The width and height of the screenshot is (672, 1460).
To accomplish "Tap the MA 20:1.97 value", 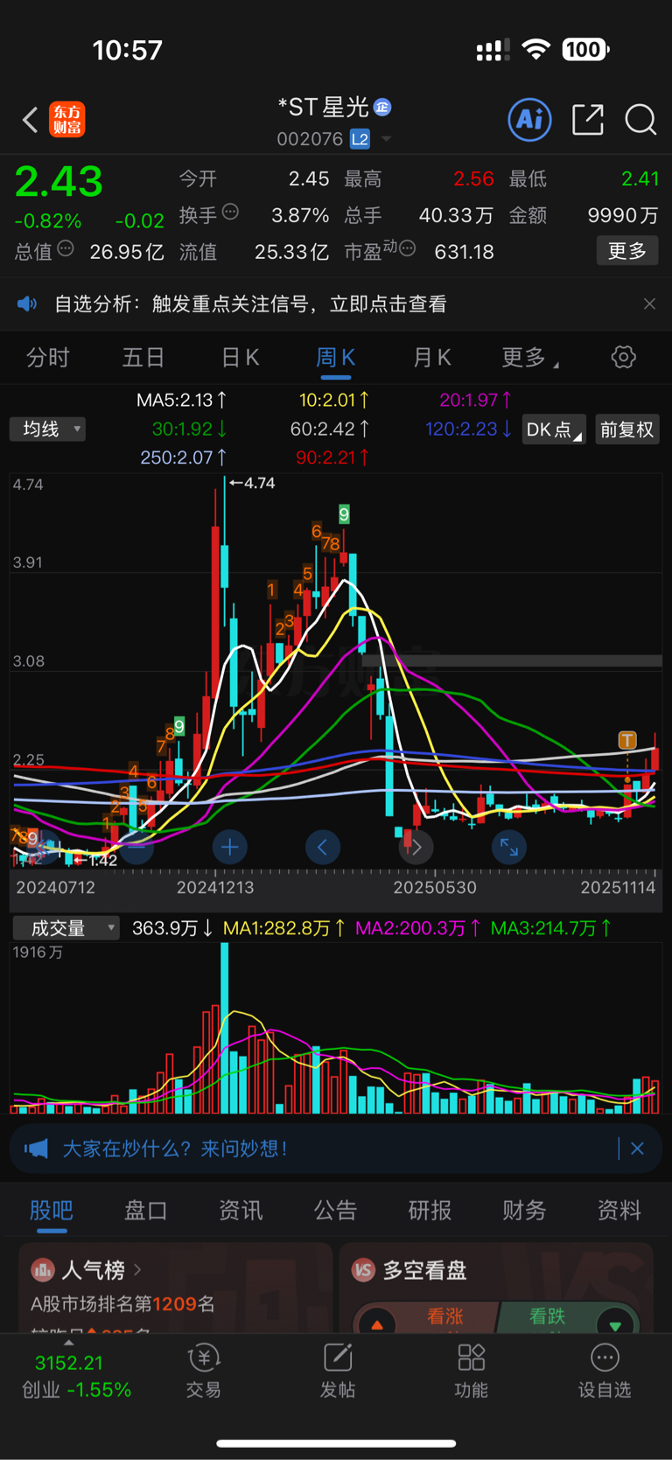I will click(476, 400).
